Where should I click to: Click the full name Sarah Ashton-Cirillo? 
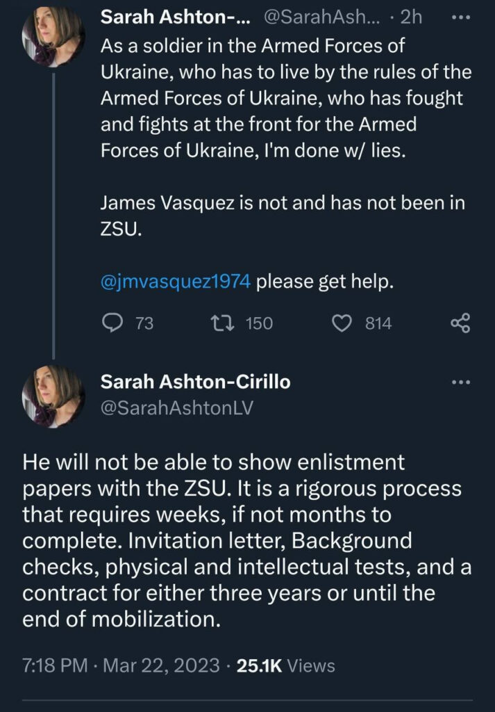[x=196, y=382]
